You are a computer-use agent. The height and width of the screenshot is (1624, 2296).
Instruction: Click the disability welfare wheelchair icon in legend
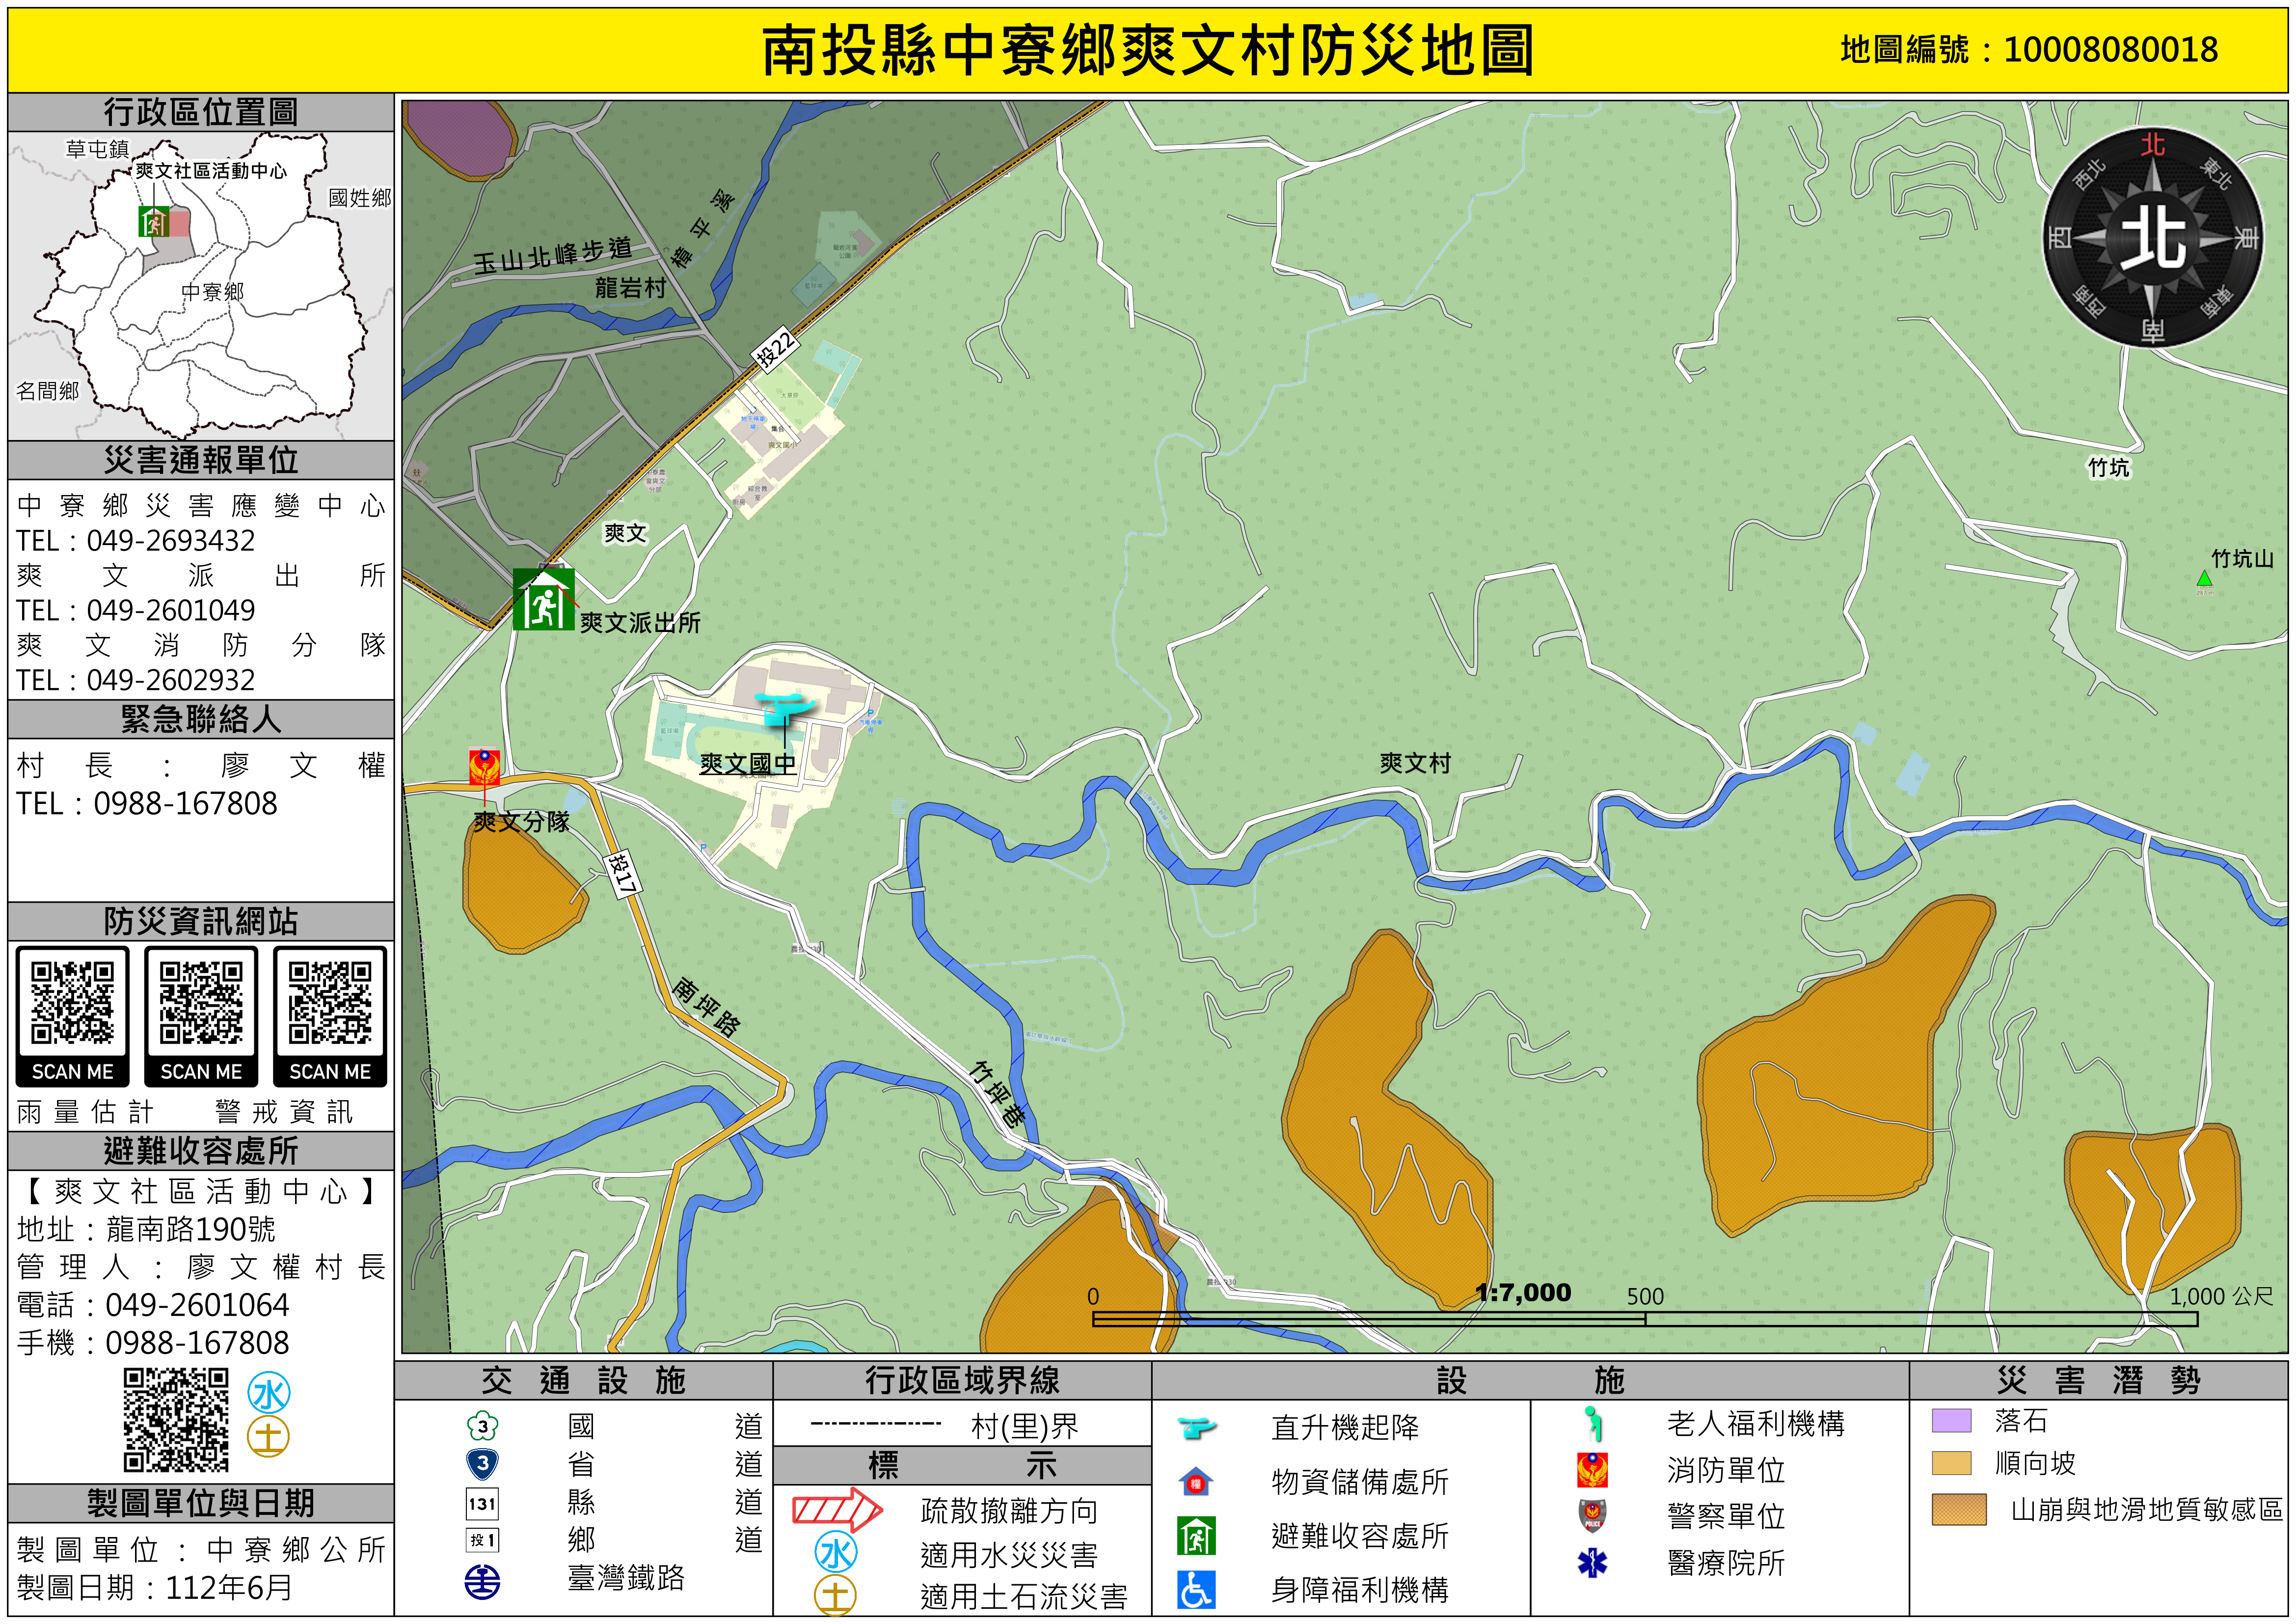click(x=1196, y=1589)
